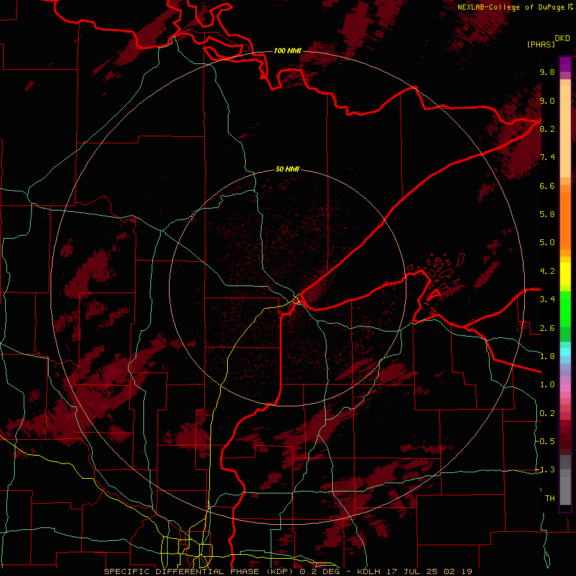The height and width of the screenshot is (576, 576).
Task: Pick the purple top segment of color bar
Action: pos(565,64)
